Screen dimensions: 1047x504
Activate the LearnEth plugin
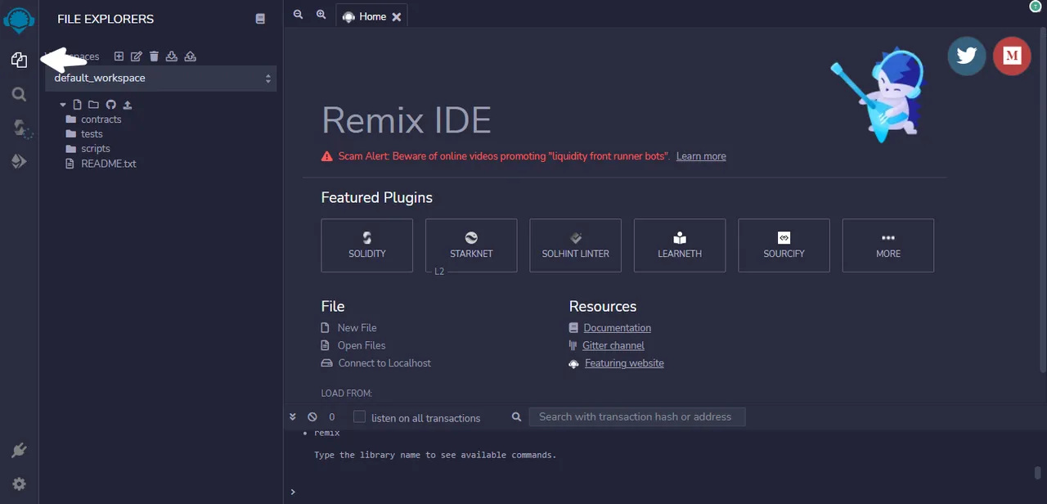click(680, 245)
